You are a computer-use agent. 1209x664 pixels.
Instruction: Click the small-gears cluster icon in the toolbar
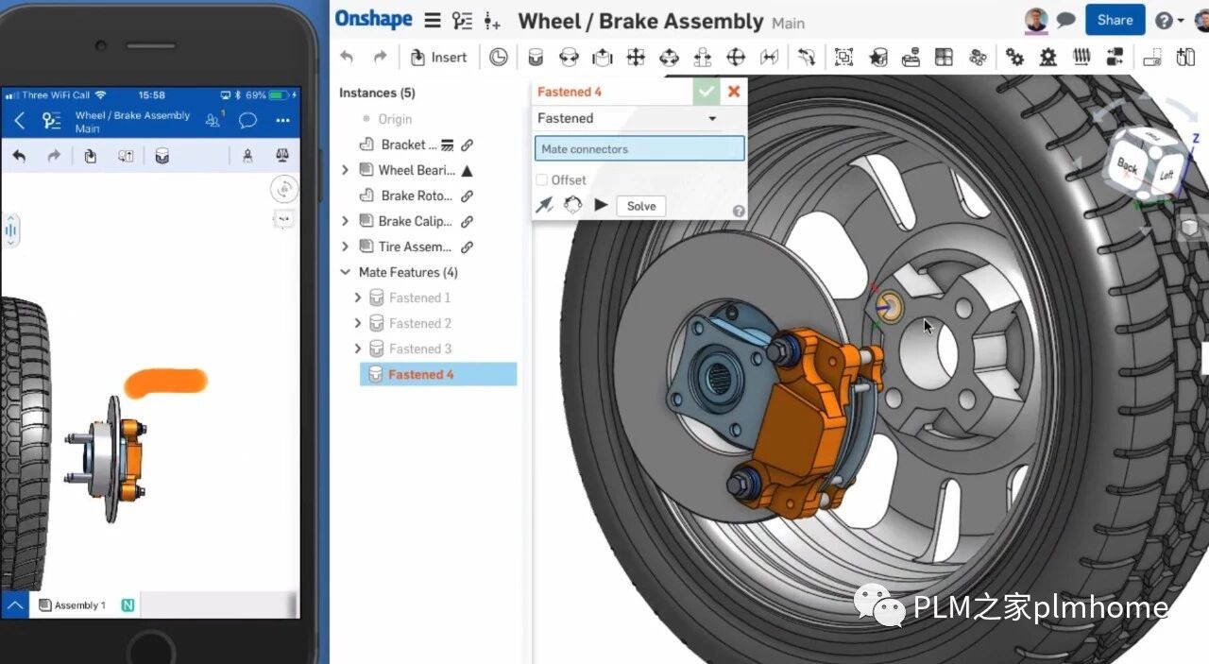coord(978,58)
